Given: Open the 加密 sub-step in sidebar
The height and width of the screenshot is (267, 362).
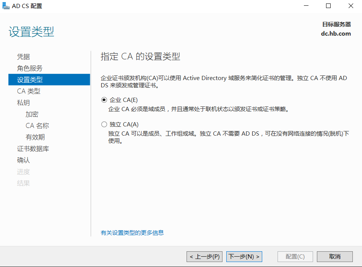Looking at the screenshot, I should [32, 114].
